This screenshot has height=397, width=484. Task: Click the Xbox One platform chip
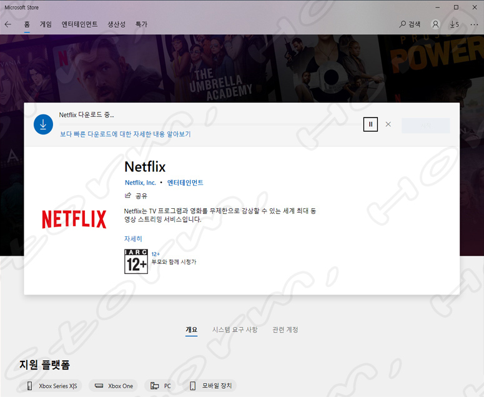(x=113, y=386)
